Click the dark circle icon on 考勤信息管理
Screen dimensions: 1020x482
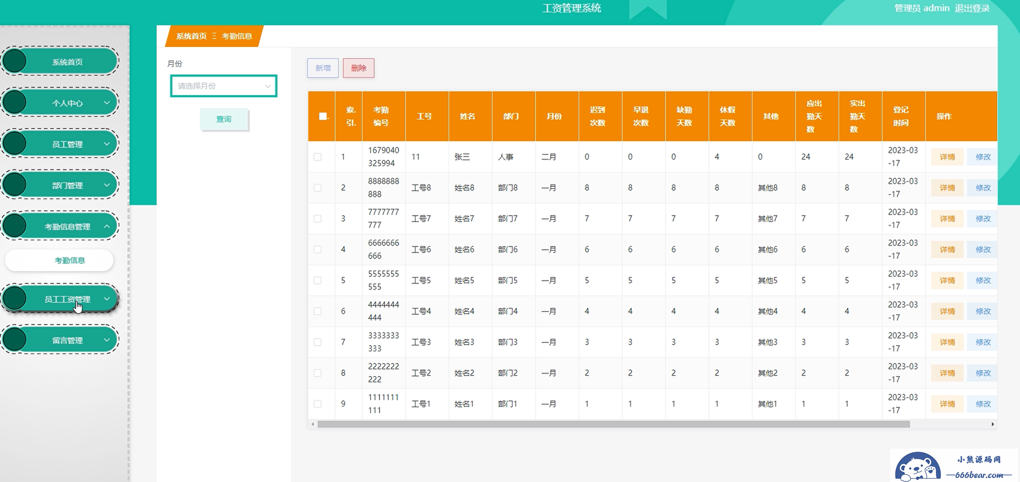tap(15, 226)
